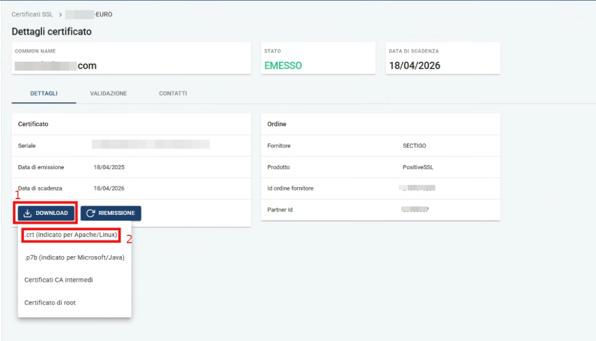Click the RIEMISSIONE button label

point(116,213)
